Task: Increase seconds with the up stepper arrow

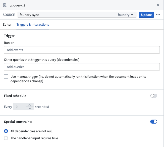Action: (30, 105)
